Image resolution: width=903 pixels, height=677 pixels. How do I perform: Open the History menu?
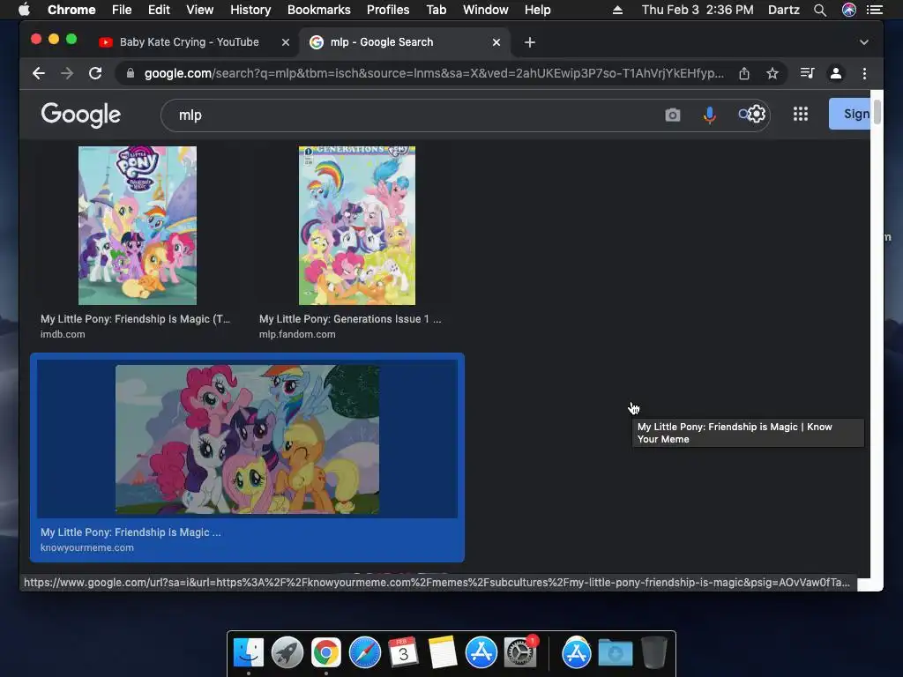pos(250,10)
